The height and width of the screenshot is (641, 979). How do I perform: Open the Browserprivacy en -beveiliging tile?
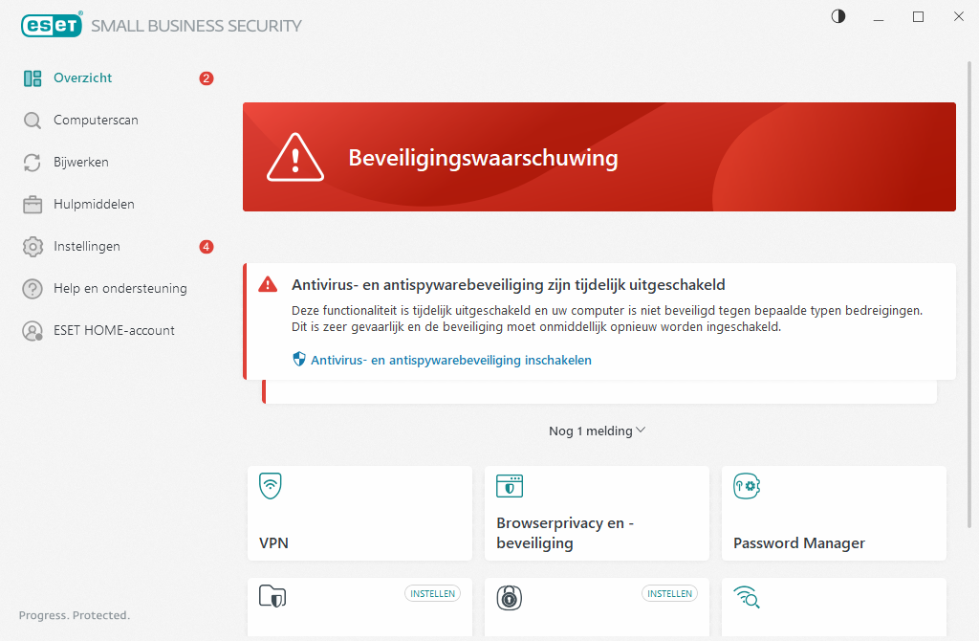(597, 513)
